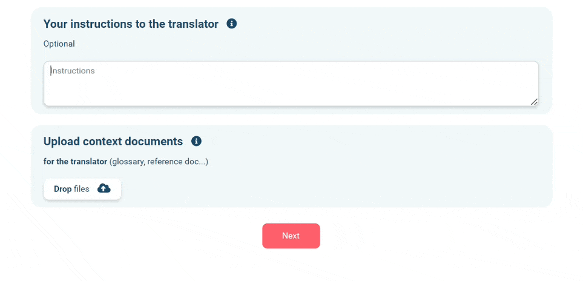
Task: Focus the Instructions text area
Action: click(x=291, y=84)
